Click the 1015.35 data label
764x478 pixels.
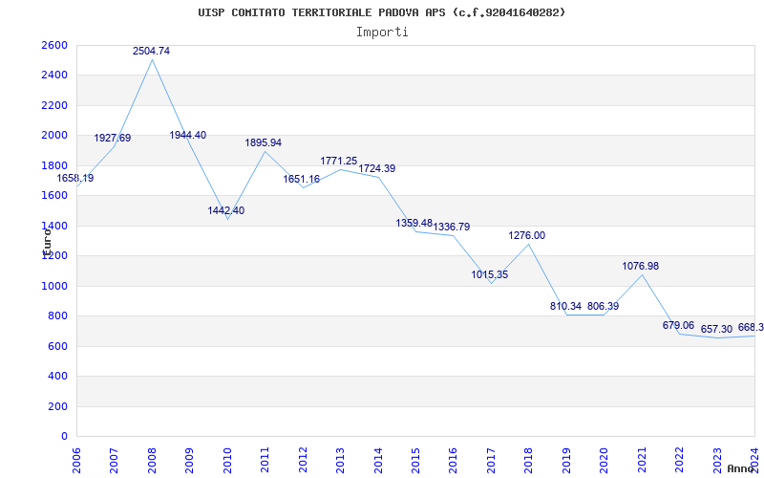pos(490,274)
